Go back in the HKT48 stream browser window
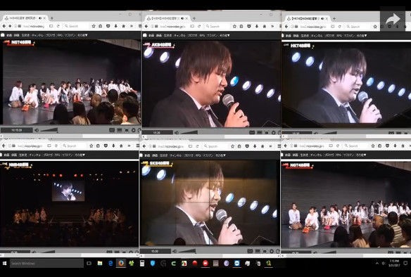The image size is (411, 277). pos(286,27)
